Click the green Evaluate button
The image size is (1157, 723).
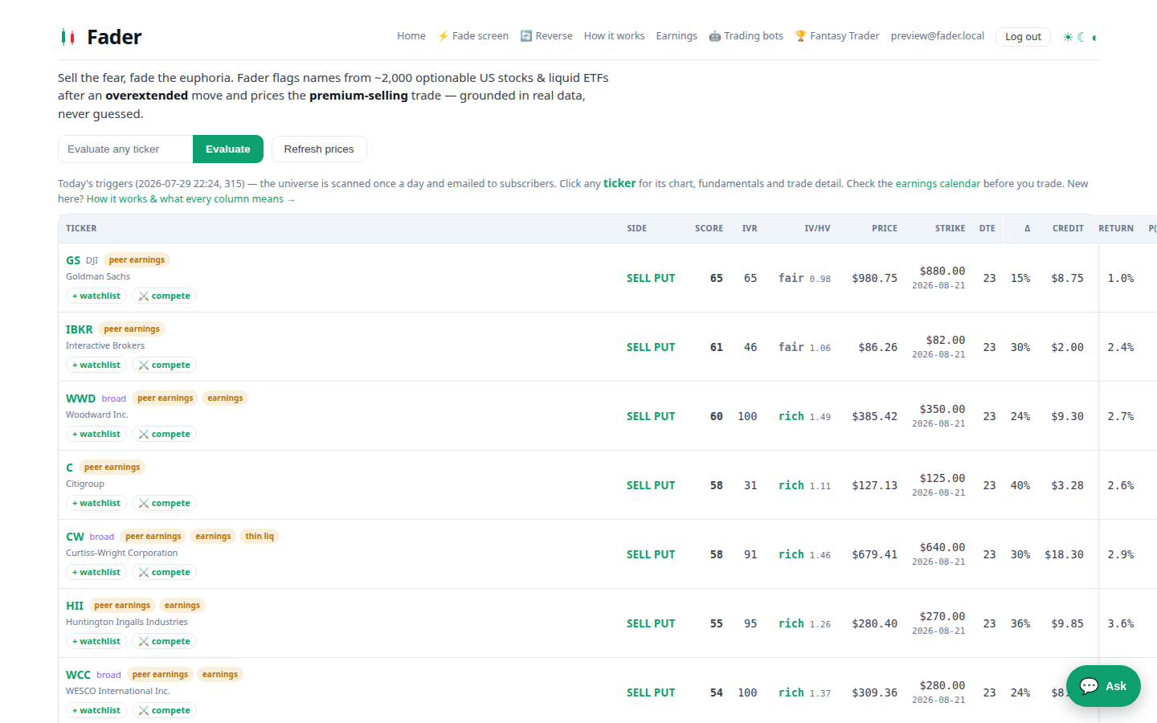click(228, 149)
